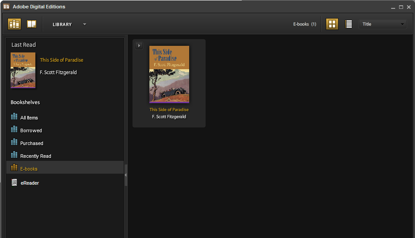Image resolution: width=415 pixels, height=238 pixels.
Task: Click Borrowed bookshelf icon
Action: point(14,129)
